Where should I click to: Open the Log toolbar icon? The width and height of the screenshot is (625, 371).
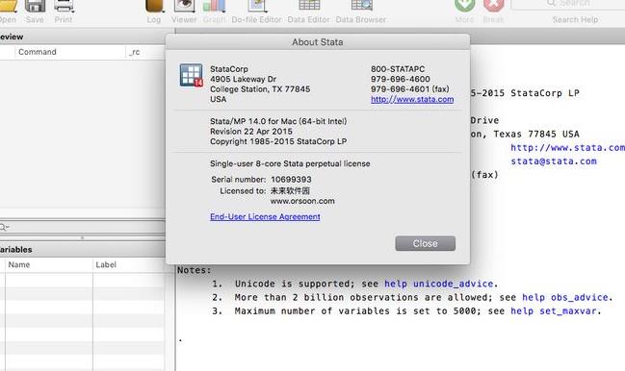click(154, 6)
